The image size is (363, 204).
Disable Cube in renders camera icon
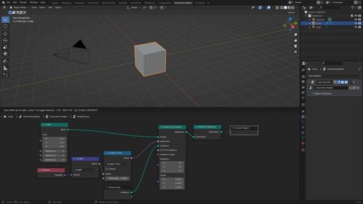(360, 23)
